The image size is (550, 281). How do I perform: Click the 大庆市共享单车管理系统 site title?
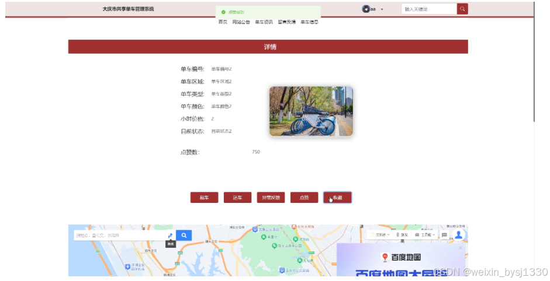click(129, 9)
